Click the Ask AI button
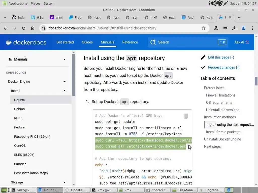258x193 pixels. [242, 42]
